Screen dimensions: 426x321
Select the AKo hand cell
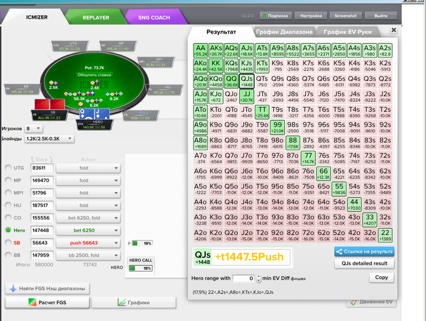200,66
